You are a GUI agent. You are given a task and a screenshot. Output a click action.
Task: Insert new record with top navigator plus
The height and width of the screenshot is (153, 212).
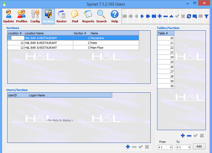160,16
